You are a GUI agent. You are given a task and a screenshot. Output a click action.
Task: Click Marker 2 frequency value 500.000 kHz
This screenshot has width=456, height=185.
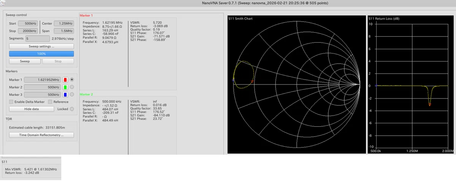[112, 102]
